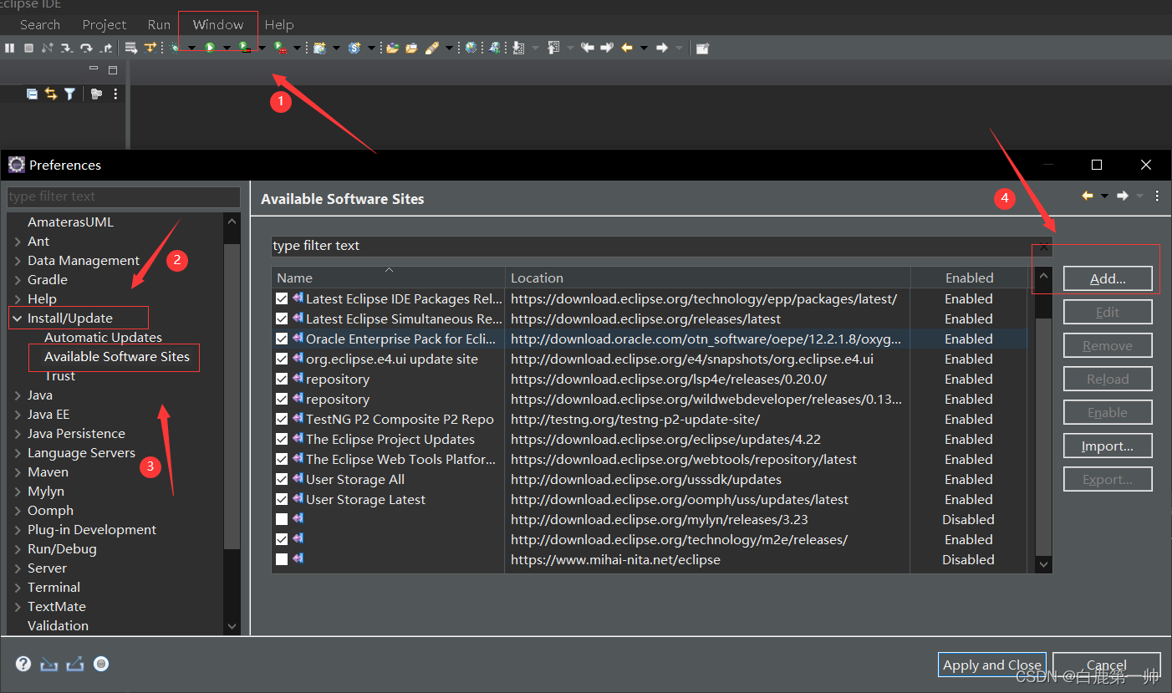Screen dimensions: 1172x693
Task: Click the Import... button
Action: pyautogui.click(x=1108, y=446)
